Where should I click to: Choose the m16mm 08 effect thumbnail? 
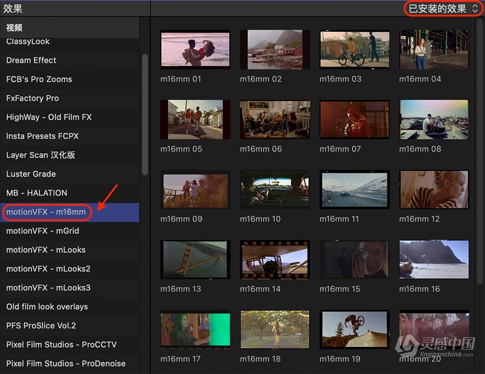pos(434,120)
